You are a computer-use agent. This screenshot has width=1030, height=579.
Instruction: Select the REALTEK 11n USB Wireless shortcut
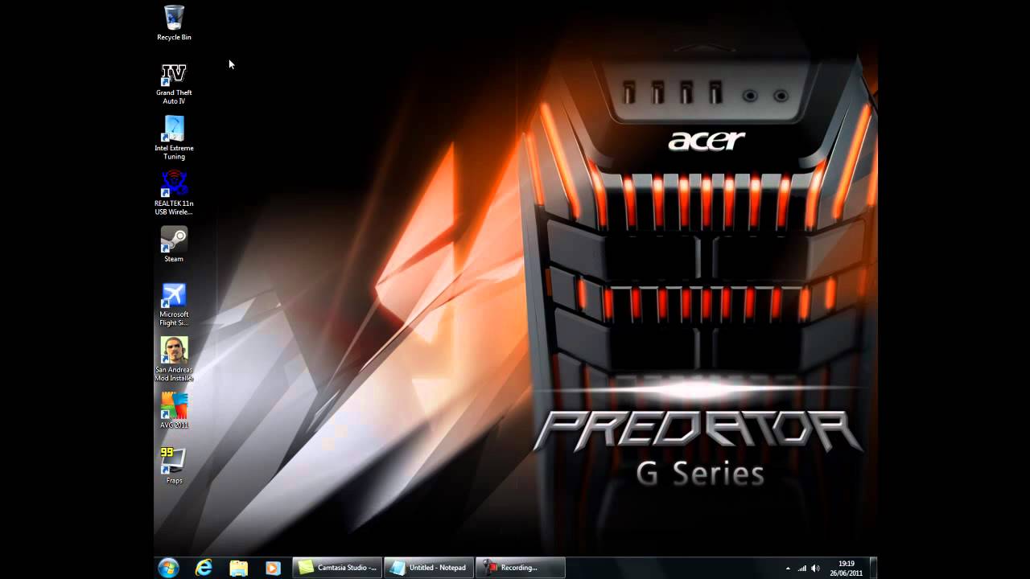tap(174, 193)
